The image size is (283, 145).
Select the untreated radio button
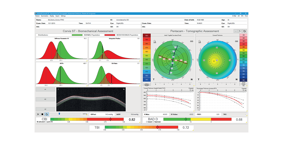38,122
